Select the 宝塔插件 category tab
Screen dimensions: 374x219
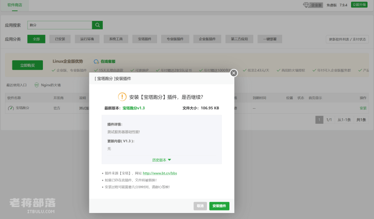coord(145,39)
